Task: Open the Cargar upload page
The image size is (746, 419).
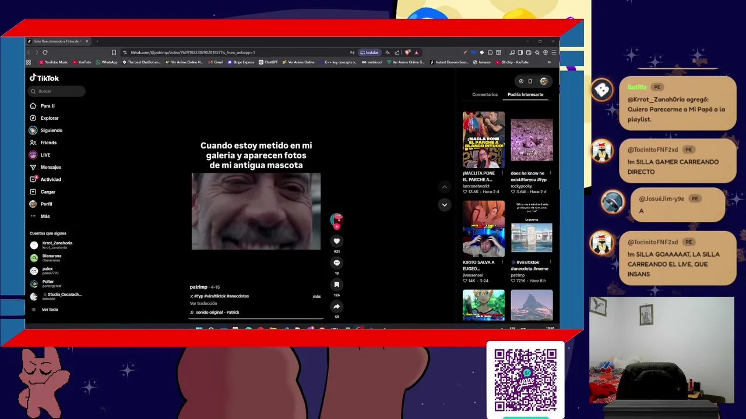Action: (x=43, y=191)
